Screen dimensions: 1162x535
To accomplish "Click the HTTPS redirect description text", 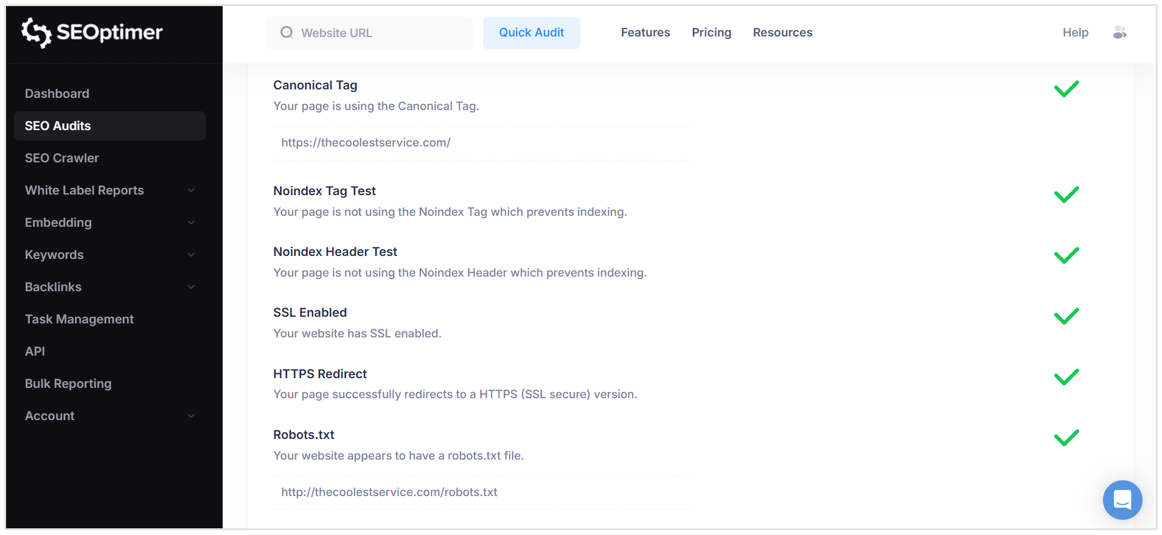I will click(x=455, y=394).
